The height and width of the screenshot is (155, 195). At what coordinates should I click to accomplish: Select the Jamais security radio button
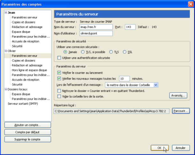(65, 52)
